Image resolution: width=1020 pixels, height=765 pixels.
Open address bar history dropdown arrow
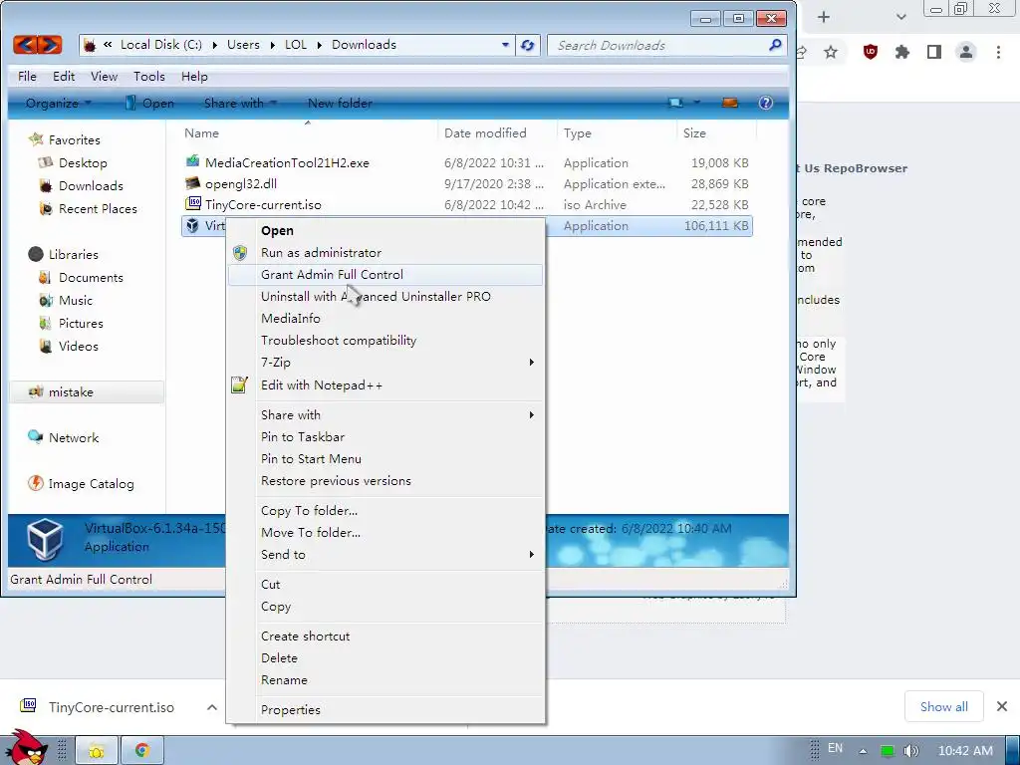[x=505, y=45]
